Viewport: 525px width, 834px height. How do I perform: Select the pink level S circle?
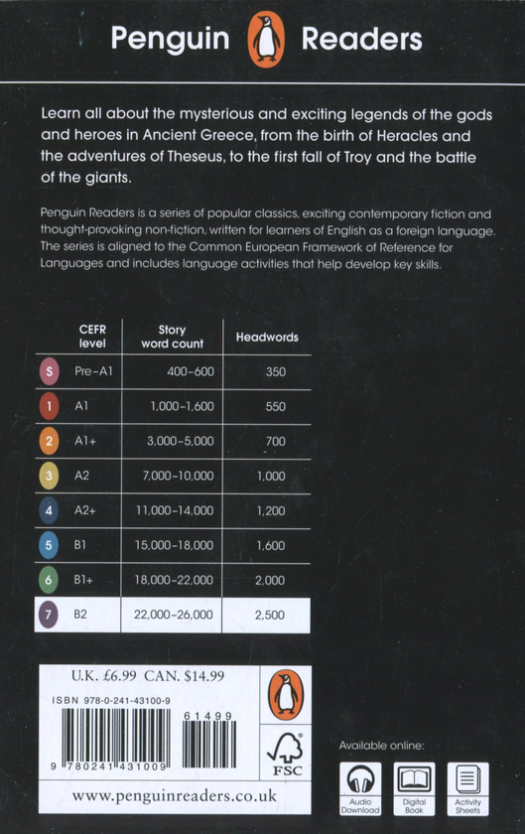pos(49,371)
